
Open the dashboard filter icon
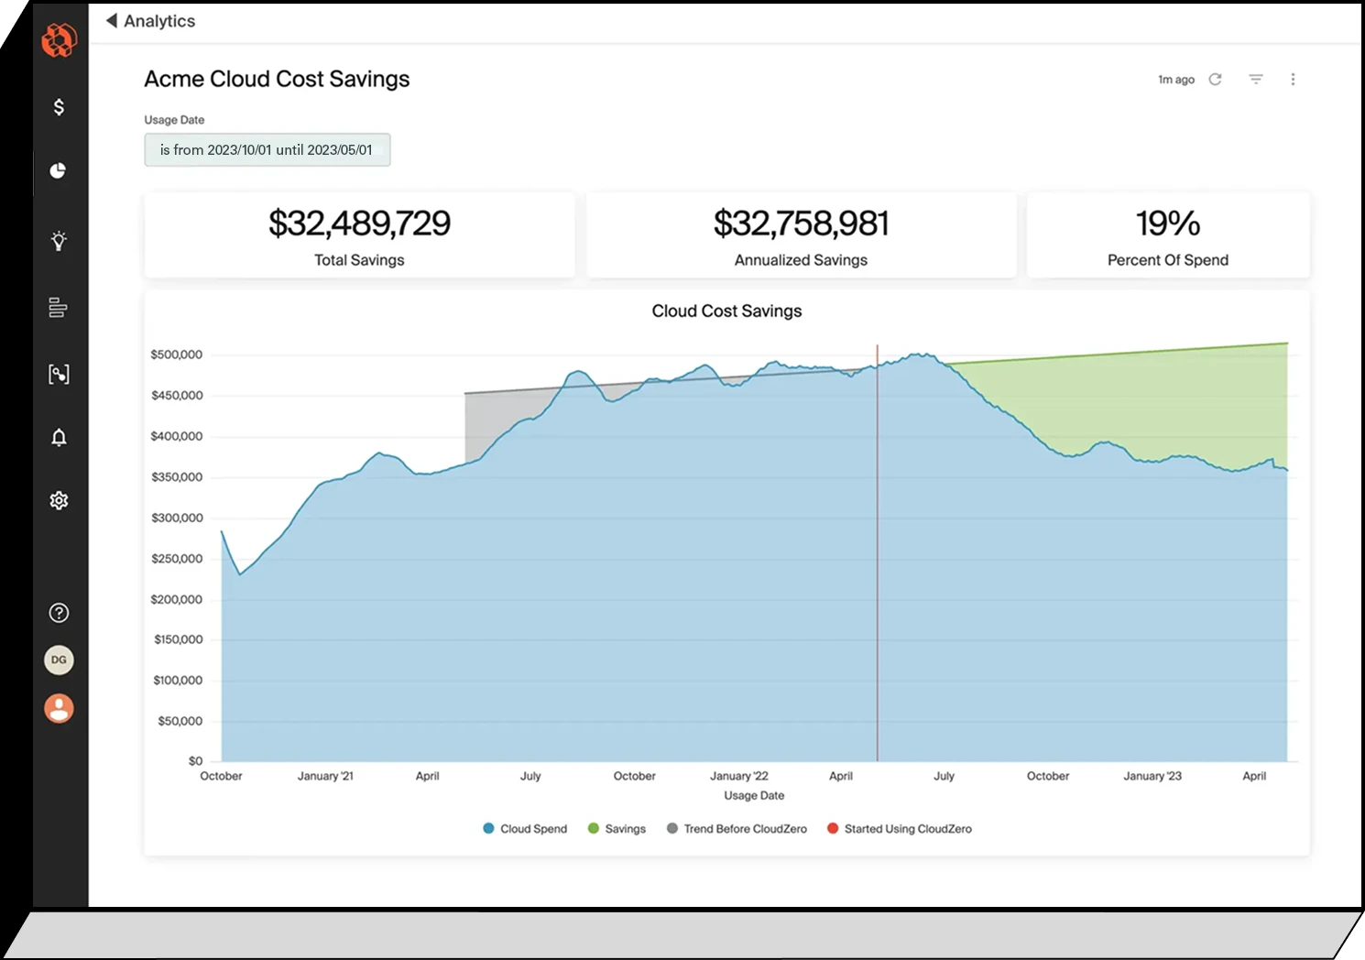coord(1256,80)
